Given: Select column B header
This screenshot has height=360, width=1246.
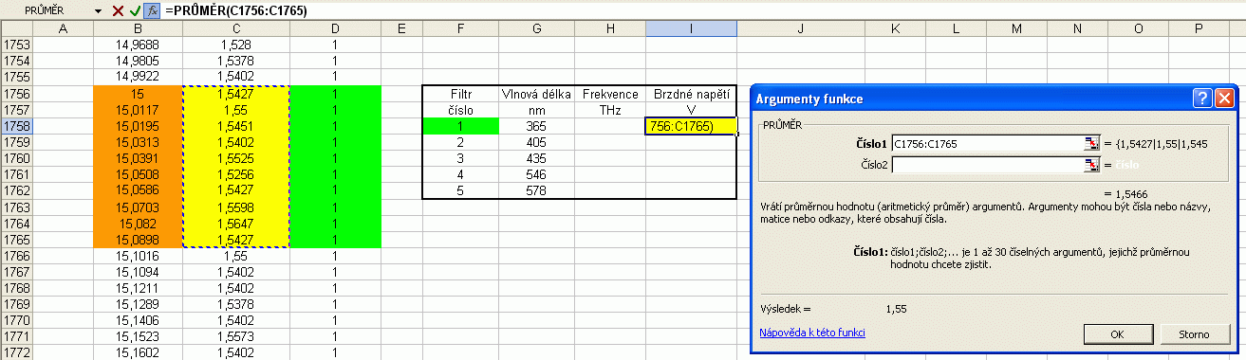Looking at the screenshot, I should point(138,29).
